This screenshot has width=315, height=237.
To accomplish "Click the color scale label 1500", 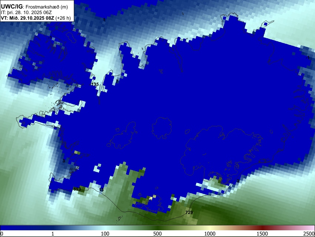I will click(262, 234).
